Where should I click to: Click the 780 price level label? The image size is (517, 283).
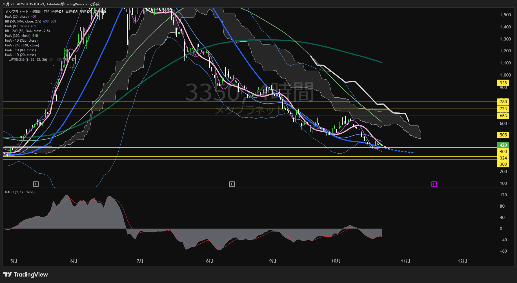503,102
